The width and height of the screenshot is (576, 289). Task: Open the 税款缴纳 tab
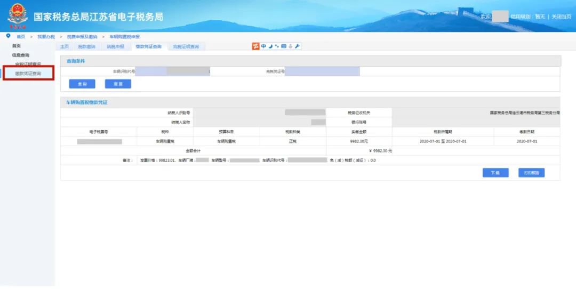pos(86,47)
